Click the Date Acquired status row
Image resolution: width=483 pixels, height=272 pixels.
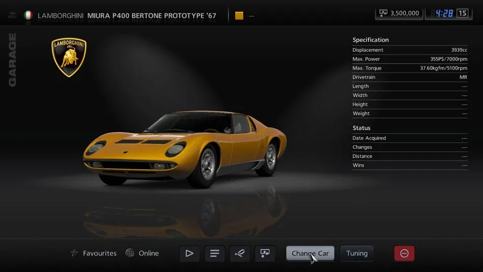tap(409, 138)
